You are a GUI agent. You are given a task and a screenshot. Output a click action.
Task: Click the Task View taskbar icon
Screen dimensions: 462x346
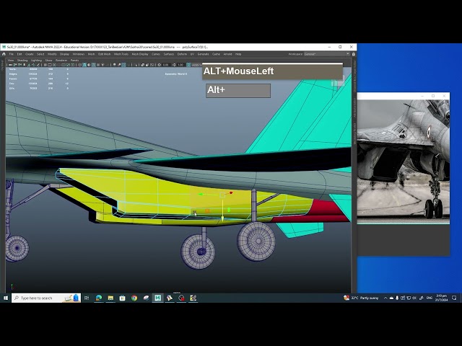click(87, 298)
